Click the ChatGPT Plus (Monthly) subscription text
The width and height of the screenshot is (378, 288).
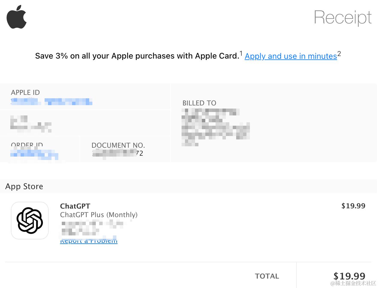[x=99, y=215]
